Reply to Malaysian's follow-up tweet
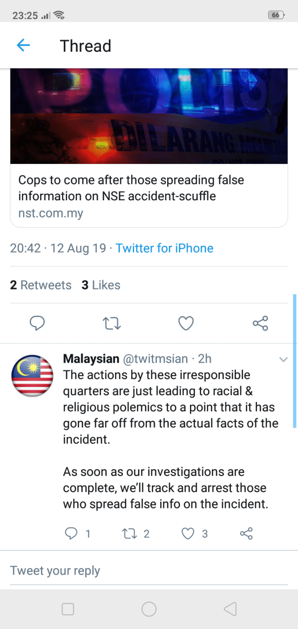298x629 pixels. coord(71,534)
